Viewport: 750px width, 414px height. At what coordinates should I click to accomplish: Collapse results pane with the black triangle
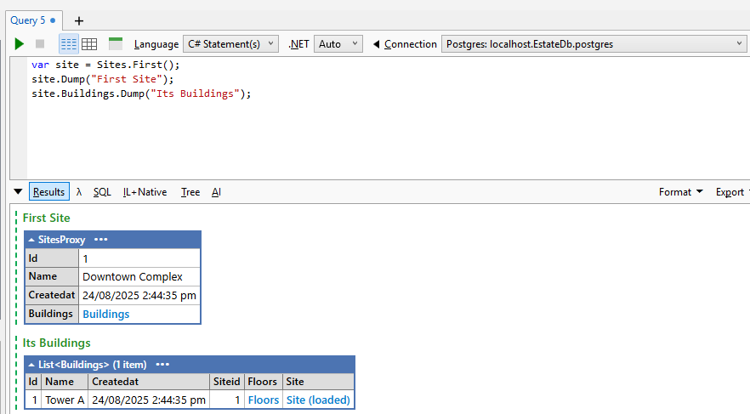pyautogui.click(x=18, y=192)
